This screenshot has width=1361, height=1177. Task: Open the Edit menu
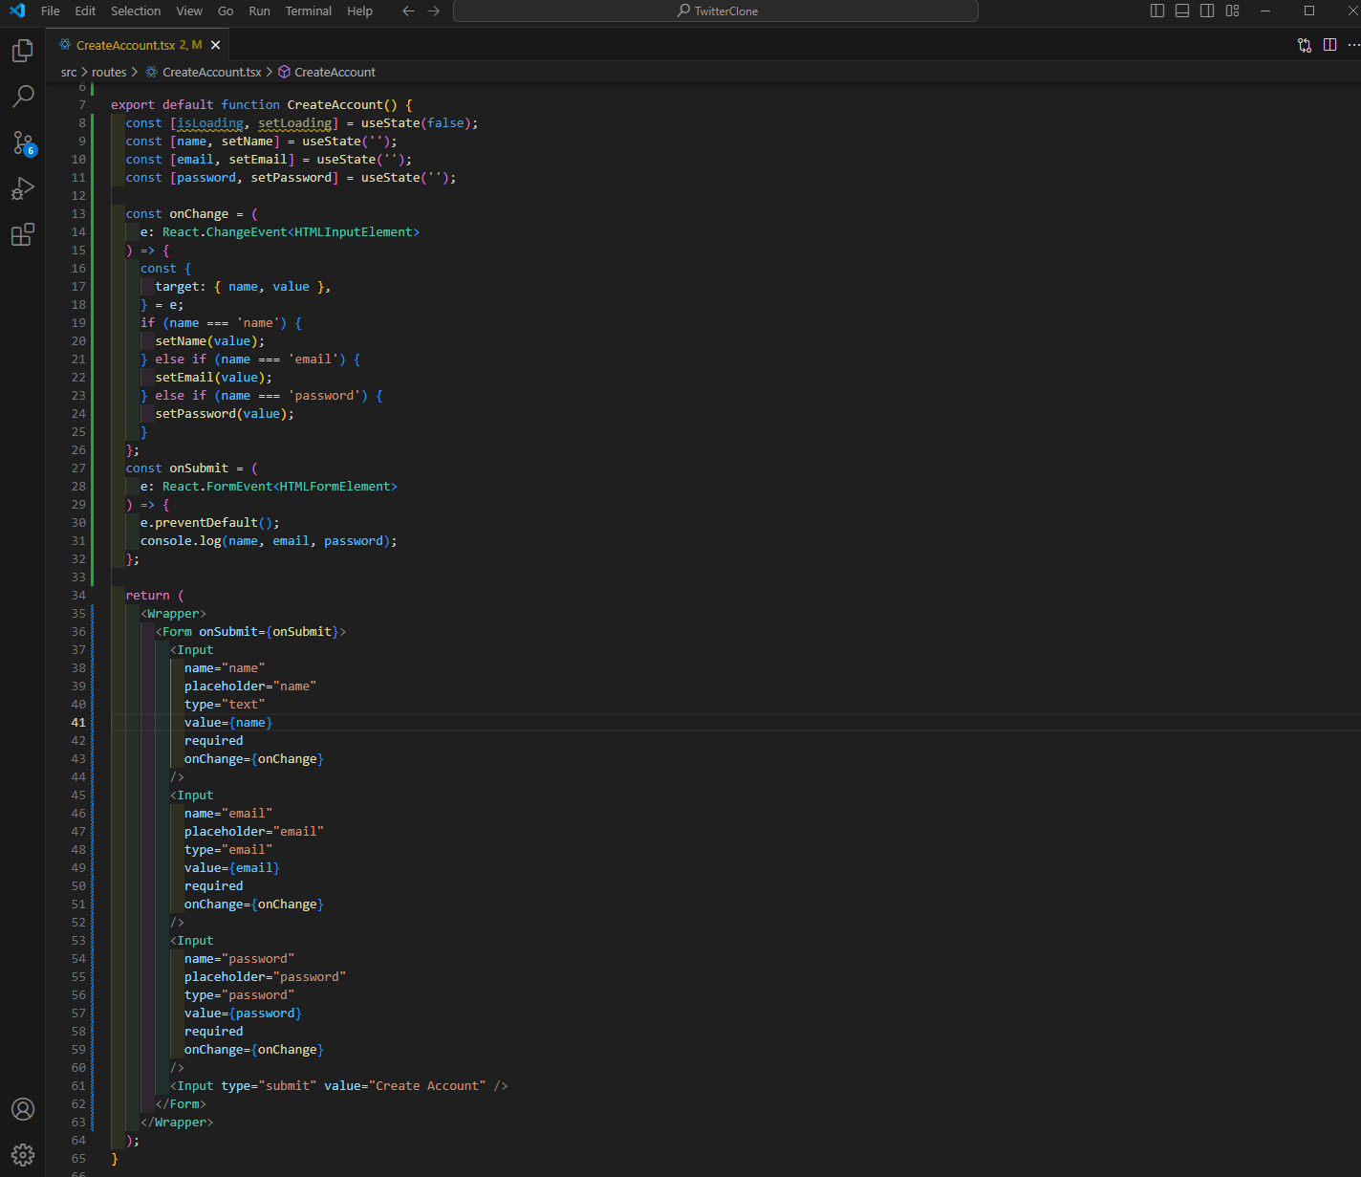85,11
